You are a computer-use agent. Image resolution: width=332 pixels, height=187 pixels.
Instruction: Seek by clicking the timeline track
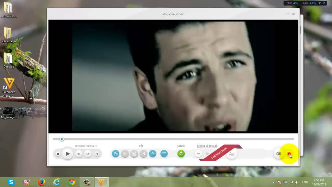tap(173, 139)
